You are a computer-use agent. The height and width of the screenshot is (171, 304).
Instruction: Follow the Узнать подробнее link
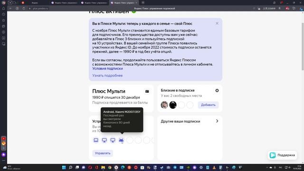click(107, 76)
